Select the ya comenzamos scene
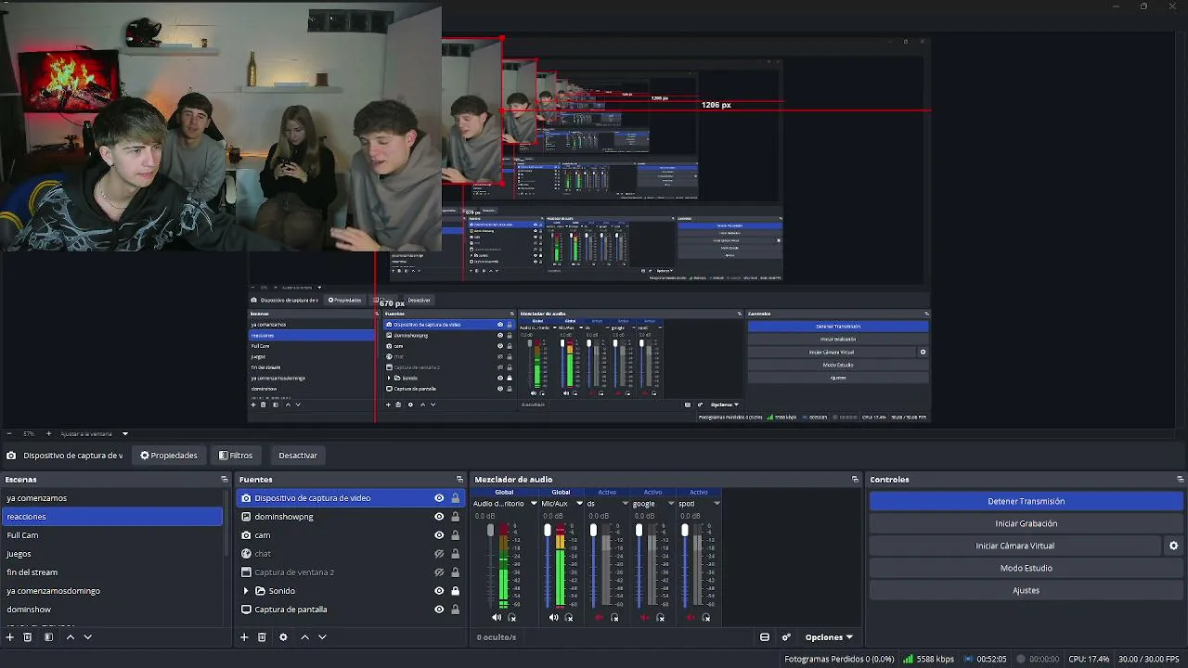Image resolution: width=1188 pixels, height=668 pixels. (112, 498)
